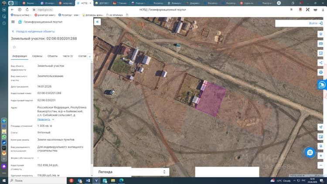Open the Состав tab
Image resolution: width=327 pixels, height=184 pixels.
pos(82,56)
